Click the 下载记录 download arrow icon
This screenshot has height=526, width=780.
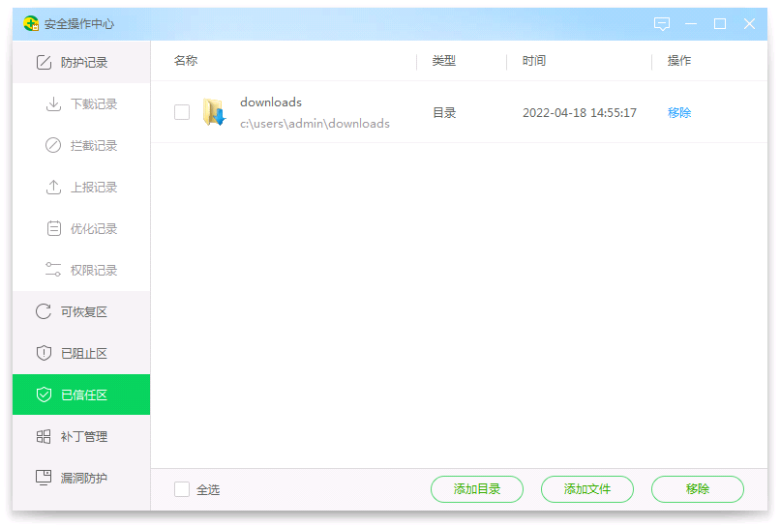coord(53,103)
